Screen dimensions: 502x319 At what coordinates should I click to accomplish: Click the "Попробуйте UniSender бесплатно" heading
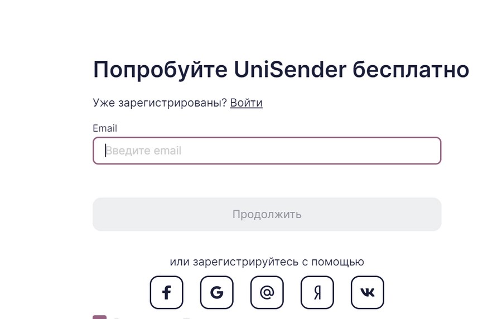point(281,70)
